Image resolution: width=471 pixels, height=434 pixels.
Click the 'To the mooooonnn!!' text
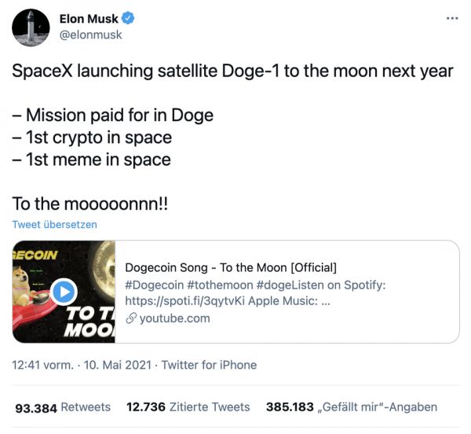(x=89, y=204)
